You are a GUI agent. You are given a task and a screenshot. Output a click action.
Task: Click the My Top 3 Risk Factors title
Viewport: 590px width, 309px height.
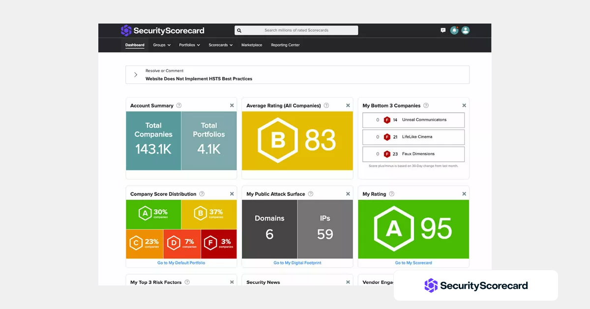[x=156, y=282]
